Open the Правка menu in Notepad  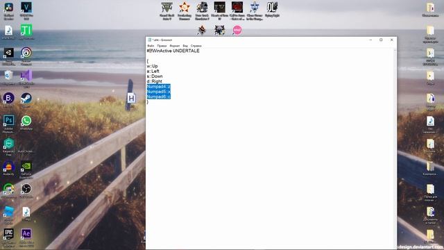(162, 46)
